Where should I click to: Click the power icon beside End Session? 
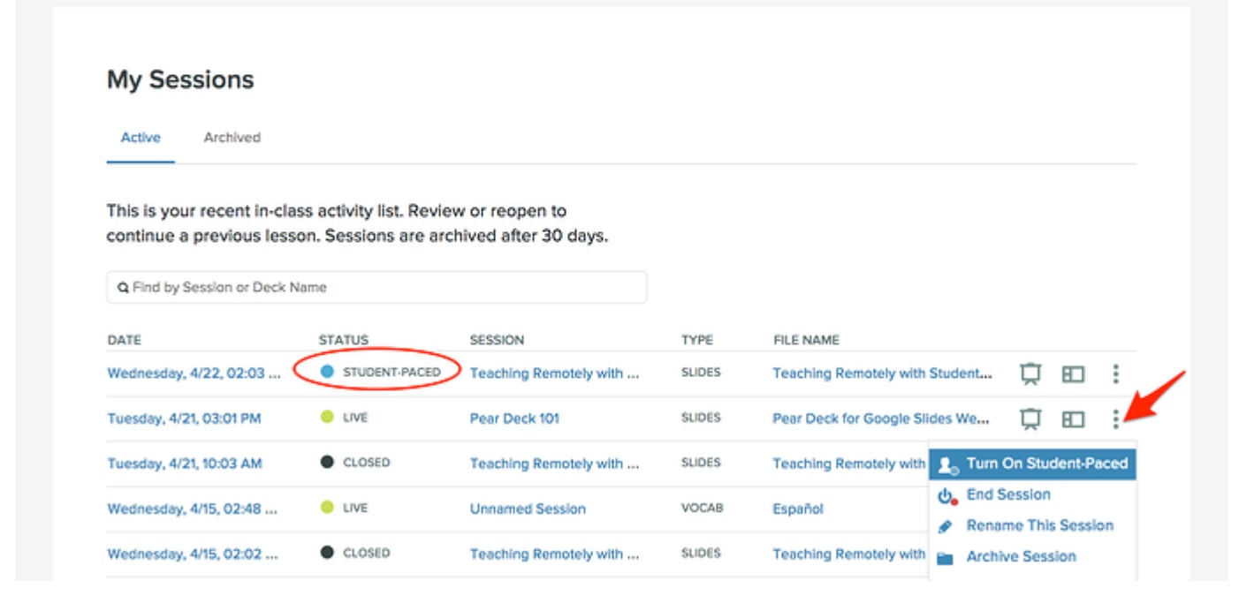coord(947,495)
